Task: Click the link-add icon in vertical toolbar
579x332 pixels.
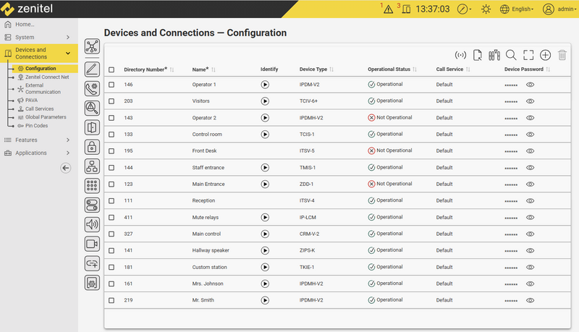Action: point(92,263)
